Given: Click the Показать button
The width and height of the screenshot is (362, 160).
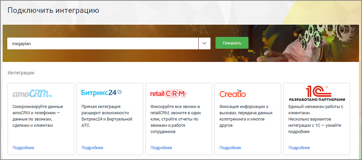Looking at the screenshot, I should click(x=232, y=43).
